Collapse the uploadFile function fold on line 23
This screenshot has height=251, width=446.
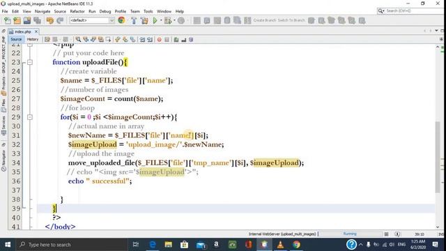click(x=29, y=62)
